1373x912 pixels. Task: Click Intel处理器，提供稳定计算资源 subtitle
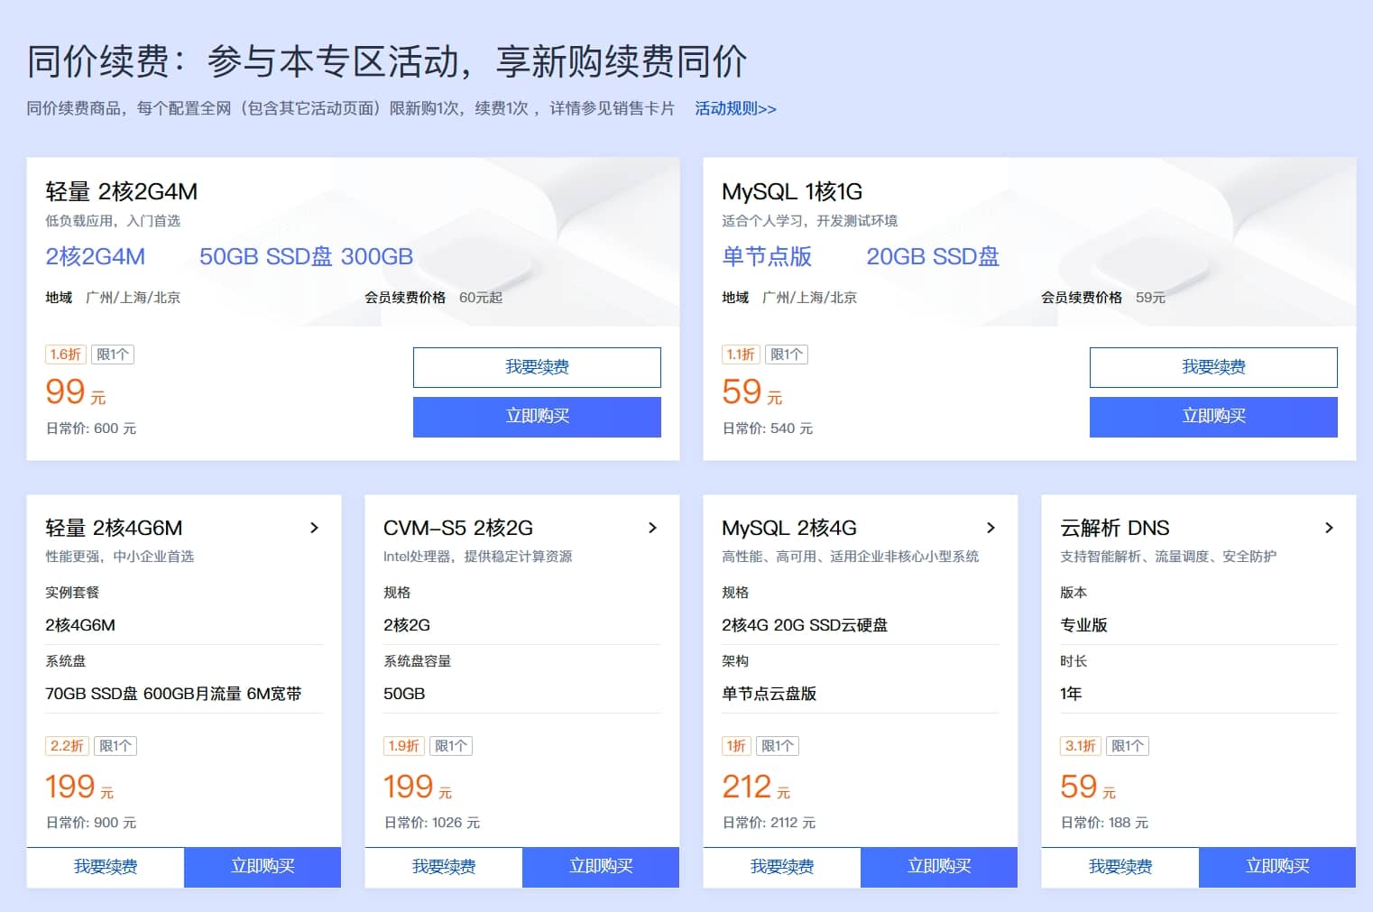(478, 557)
